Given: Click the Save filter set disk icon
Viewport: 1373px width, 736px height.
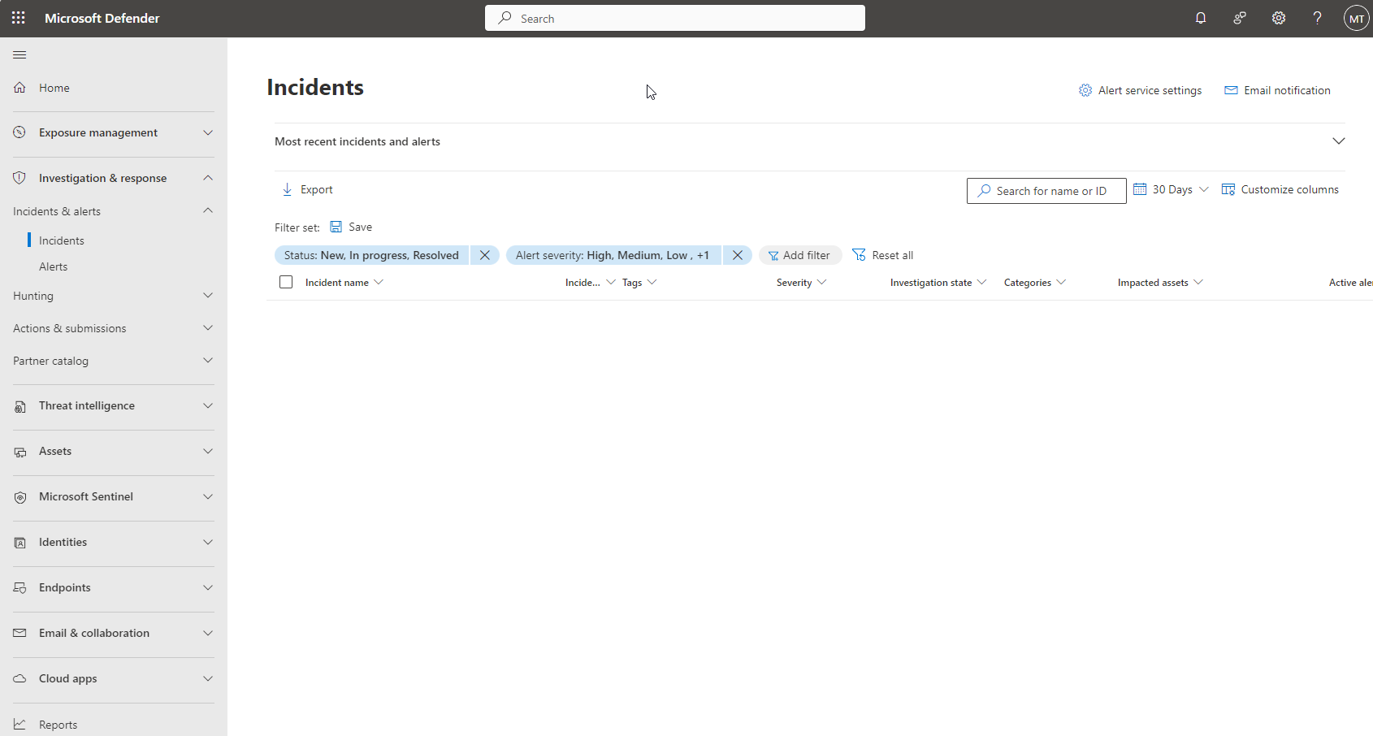Looking at the screenshot, I should [x=336, y=227].
